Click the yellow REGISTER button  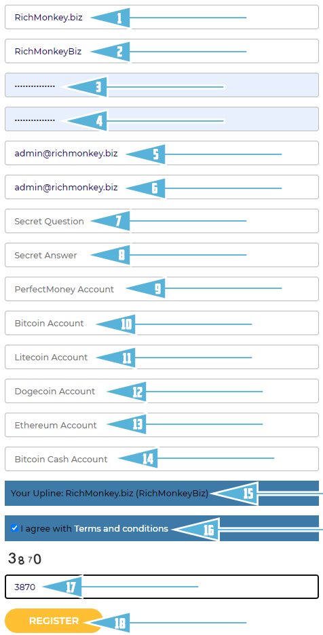click(54, 621)
